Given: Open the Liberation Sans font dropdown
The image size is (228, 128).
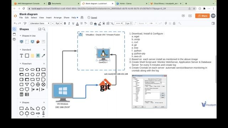Looking at the screenshot, I should 40,23.
